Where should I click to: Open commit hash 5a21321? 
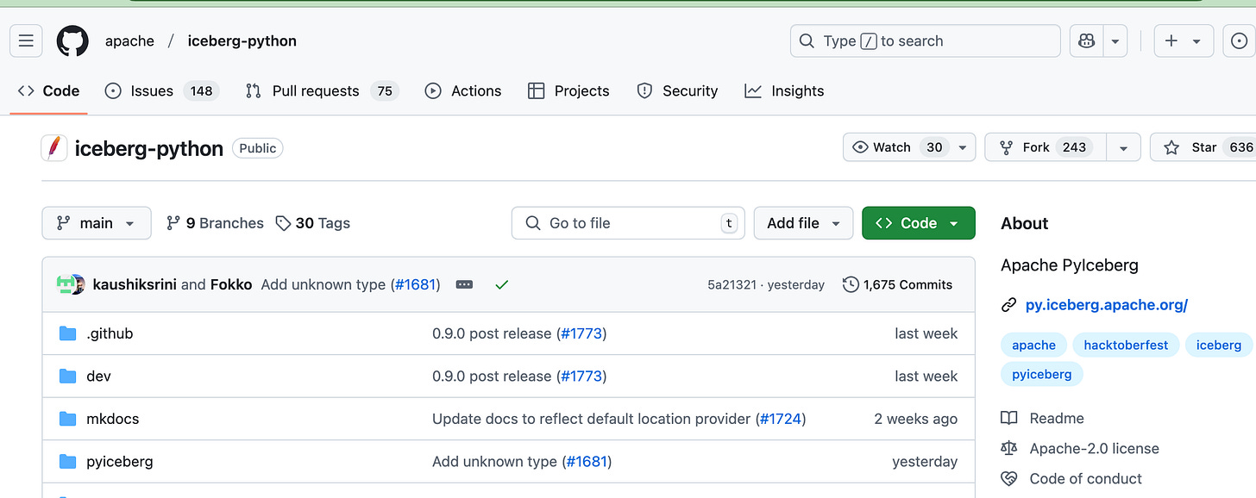[732, 284]
